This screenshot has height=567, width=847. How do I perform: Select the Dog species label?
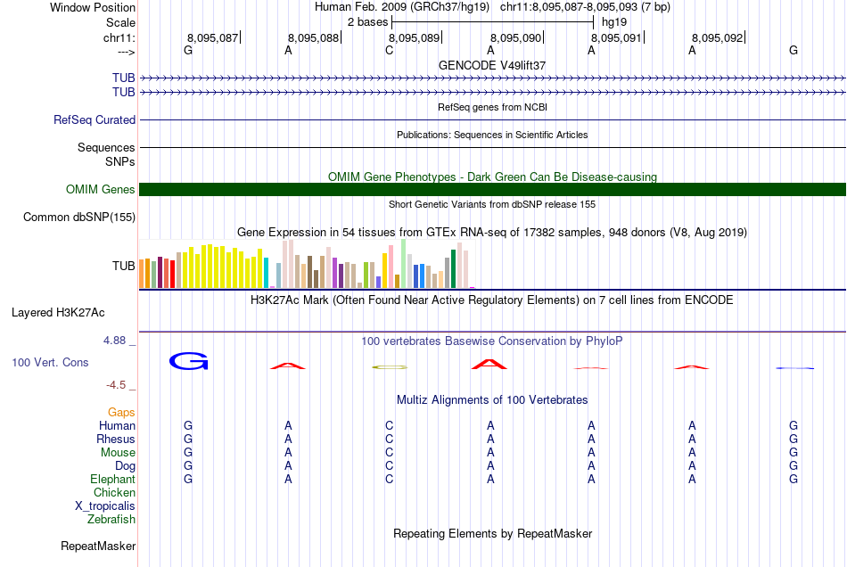pyautogui.click(x=125, y=465)
